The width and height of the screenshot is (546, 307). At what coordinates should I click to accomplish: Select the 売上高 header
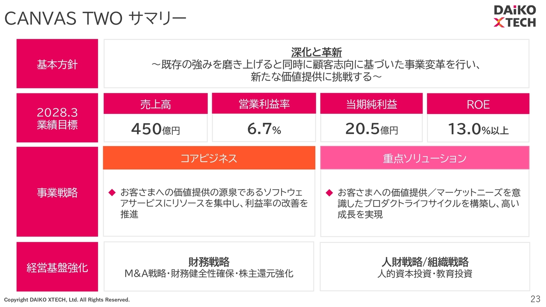click(156, 104)
